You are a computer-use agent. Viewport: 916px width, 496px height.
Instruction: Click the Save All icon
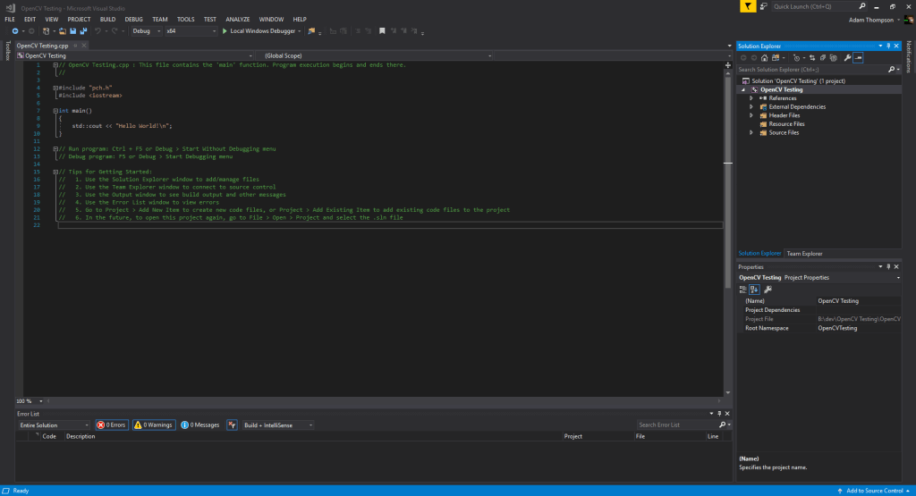83,31
